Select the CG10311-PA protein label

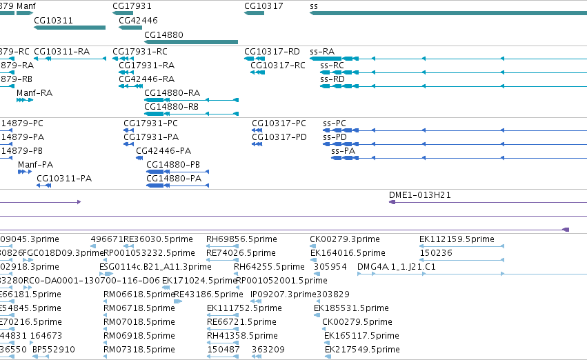[64, 179]
